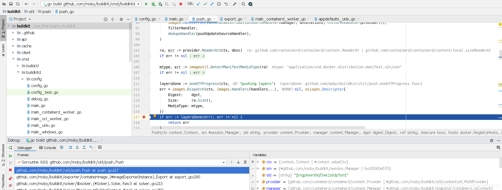502x190 pixels.
Task: Navigate back with the left arrow
Action: (x=26, y=4)
